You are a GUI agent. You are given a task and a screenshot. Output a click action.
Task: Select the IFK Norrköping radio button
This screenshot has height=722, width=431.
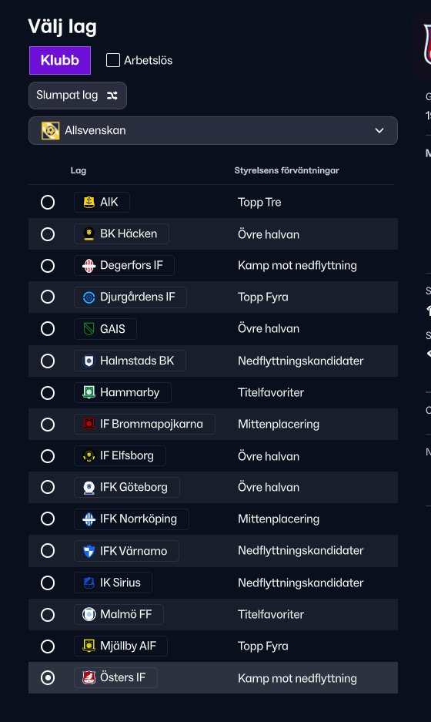click(x=48, y=519)
